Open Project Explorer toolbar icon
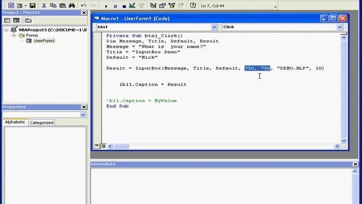This screenshot has width=362, height=204. pos(153,6)
